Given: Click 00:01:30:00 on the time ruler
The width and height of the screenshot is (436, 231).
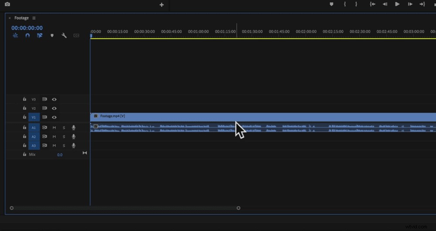Looking at the screenshot, I should coord(252,31).
